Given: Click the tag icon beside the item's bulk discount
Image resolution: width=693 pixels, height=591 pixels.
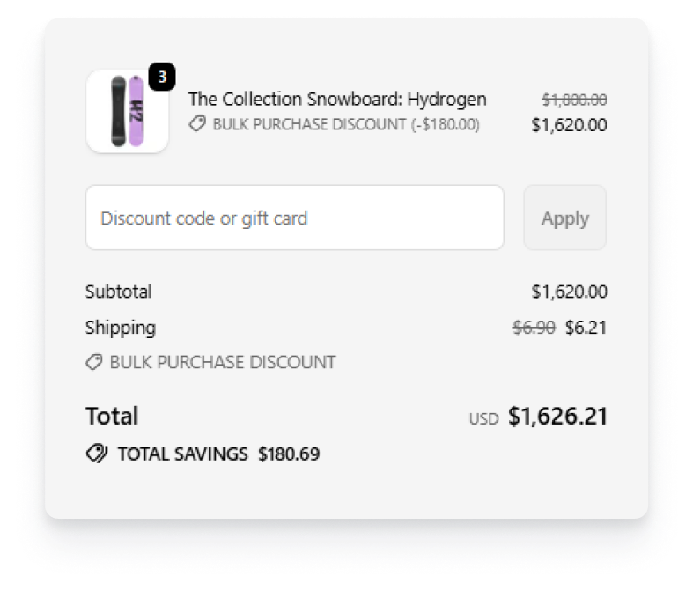Looking at the screenshot, I should pyautogui.click(x=197, y=125).
